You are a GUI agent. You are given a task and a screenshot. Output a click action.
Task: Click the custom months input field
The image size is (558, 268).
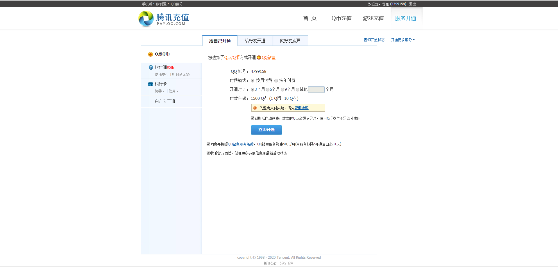pyautogui.click(x=316, y=90)
